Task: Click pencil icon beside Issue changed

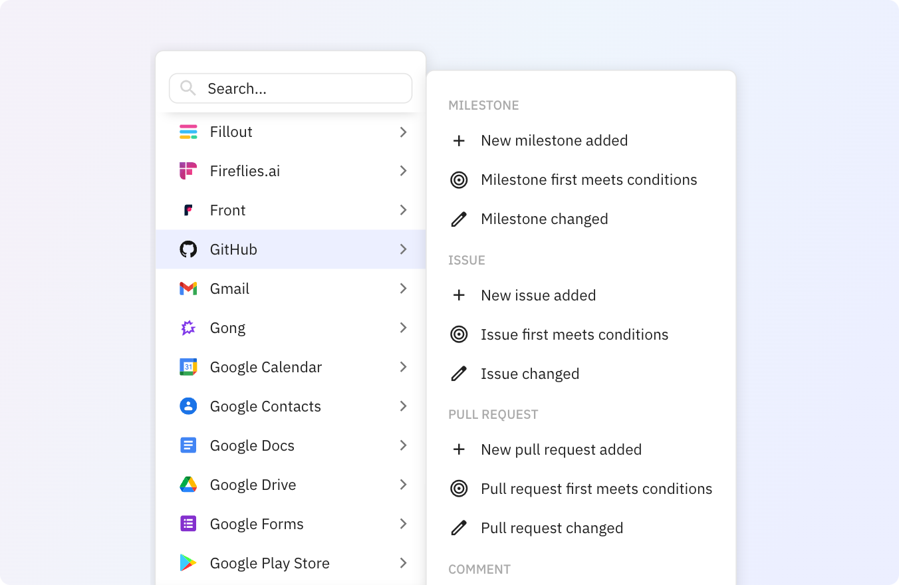Action: point(459,374)
